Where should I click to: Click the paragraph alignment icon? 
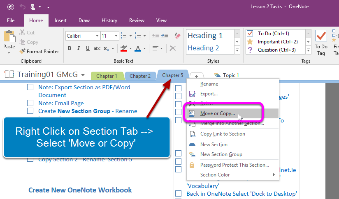click(155, 48)
